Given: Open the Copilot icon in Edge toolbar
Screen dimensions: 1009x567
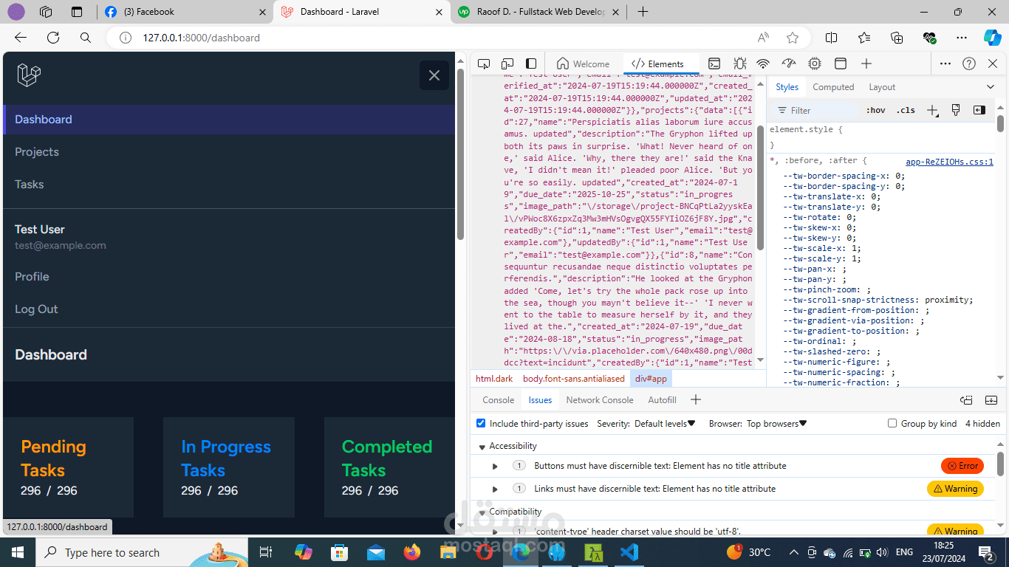Looking at the screenshot, I should tap(992, 38).
